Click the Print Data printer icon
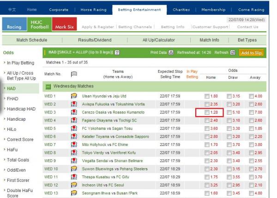The width and height of the screenshot is (277, 198). [x=172, y=53]
